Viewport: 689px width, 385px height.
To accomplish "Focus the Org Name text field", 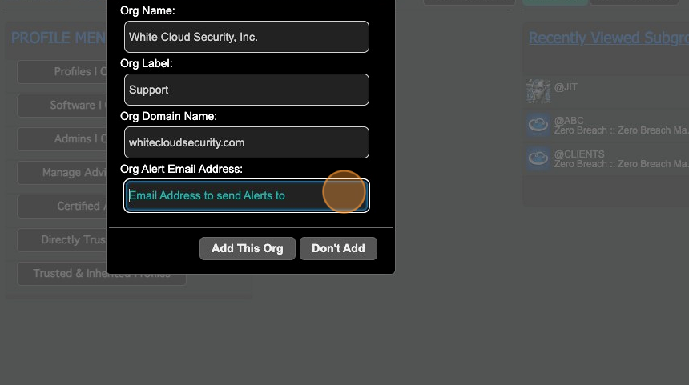I will (x=247, y=37).
